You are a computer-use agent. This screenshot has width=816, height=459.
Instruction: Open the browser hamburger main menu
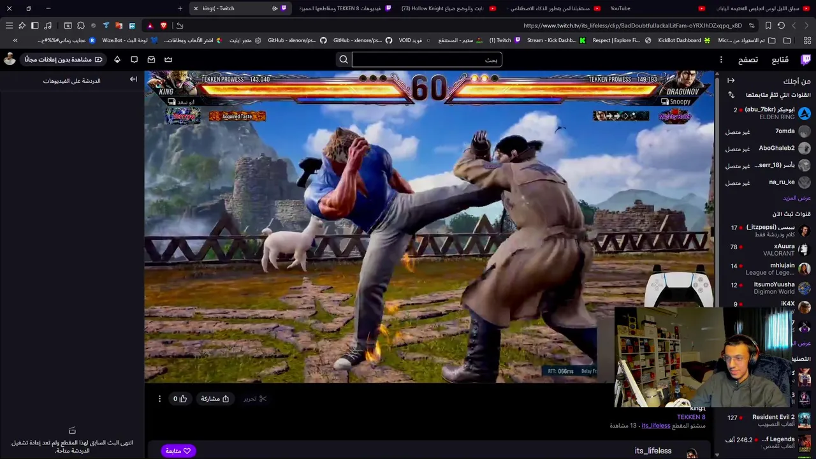coord(9,25)
